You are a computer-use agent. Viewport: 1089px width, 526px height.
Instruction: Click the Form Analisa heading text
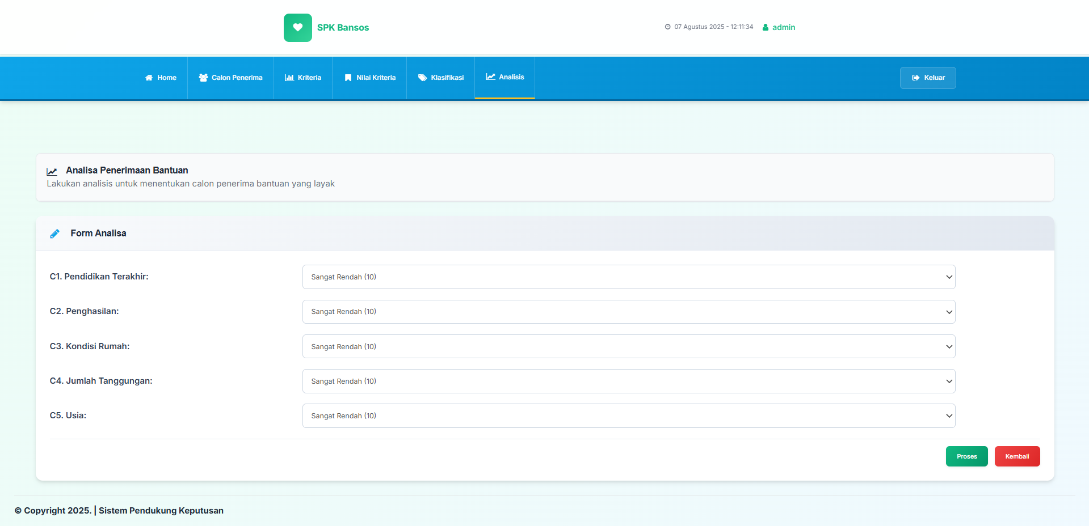tap(98, 233)
